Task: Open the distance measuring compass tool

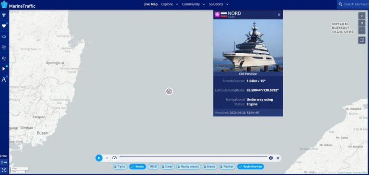Action: pos(4,80)
